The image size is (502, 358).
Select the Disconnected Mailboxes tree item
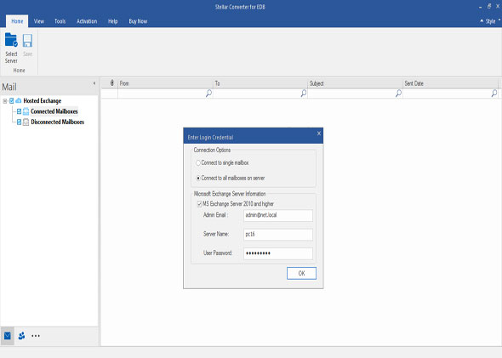(57, 122)
